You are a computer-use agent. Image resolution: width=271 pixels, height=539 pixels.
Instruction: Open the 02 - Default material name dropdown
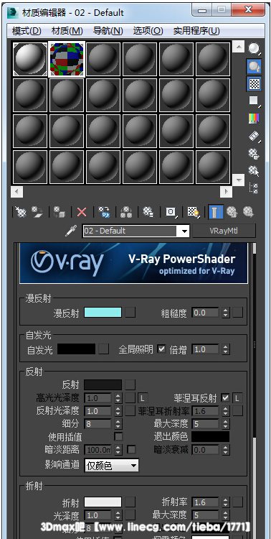(x=184, y=231)
